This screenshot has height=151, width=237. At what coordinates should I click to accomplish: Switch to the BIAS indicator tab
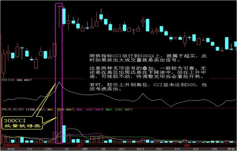11,149
